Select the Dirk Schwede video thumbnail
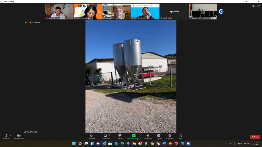The height and width of the screenshot is (147, 262). point(145,11)
